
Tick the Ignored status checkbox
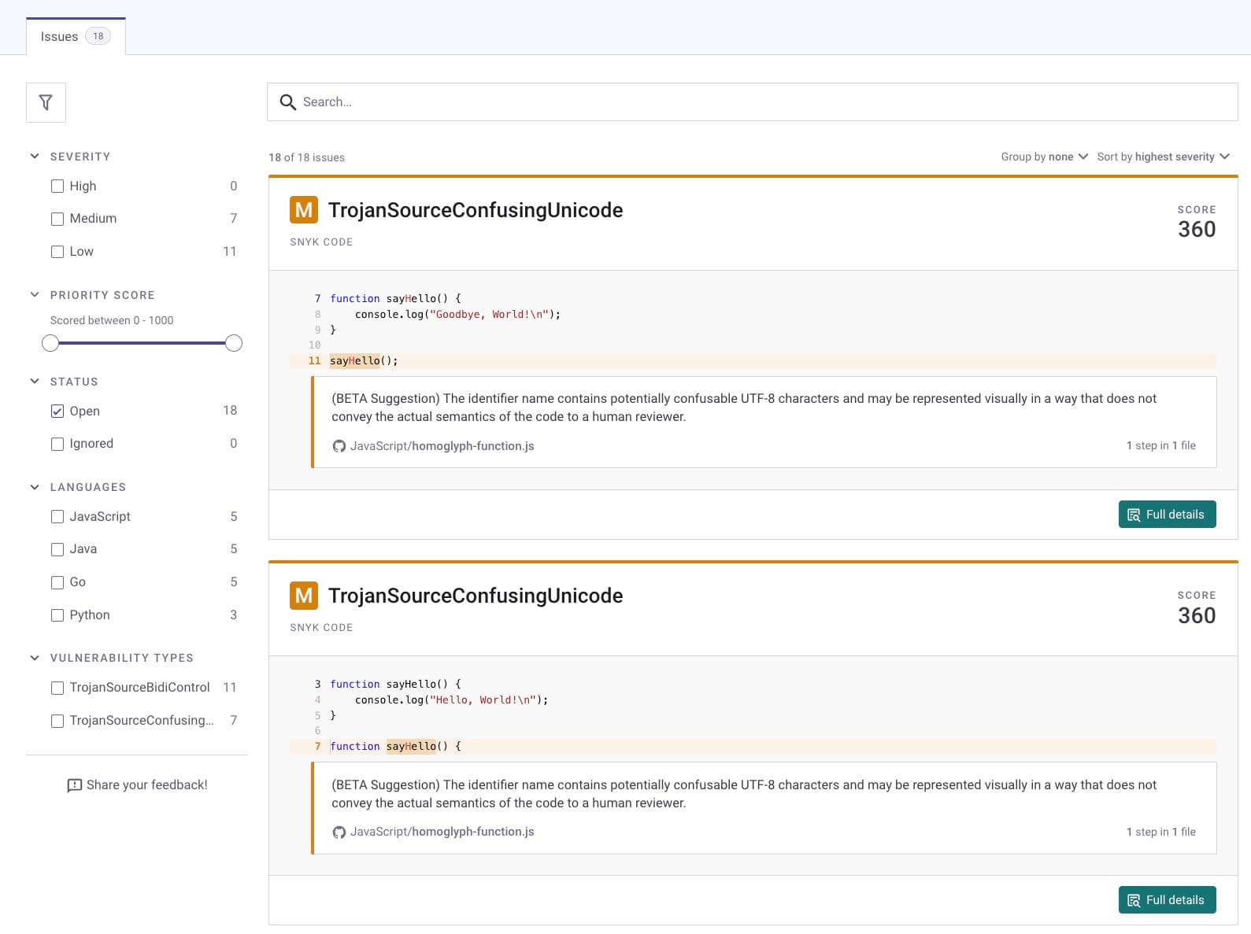tap(57, 444)
